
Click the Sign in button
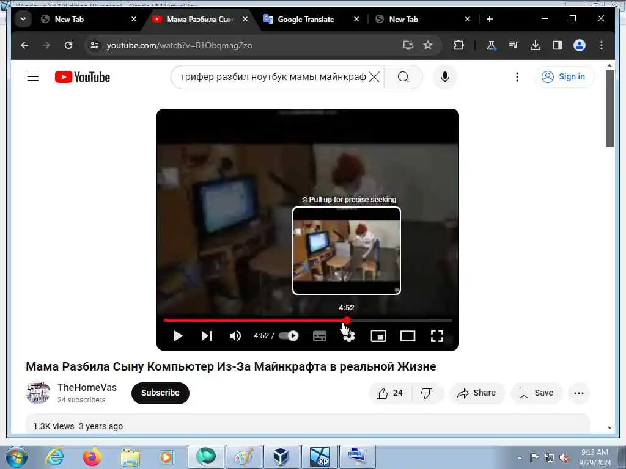point(564,76)
